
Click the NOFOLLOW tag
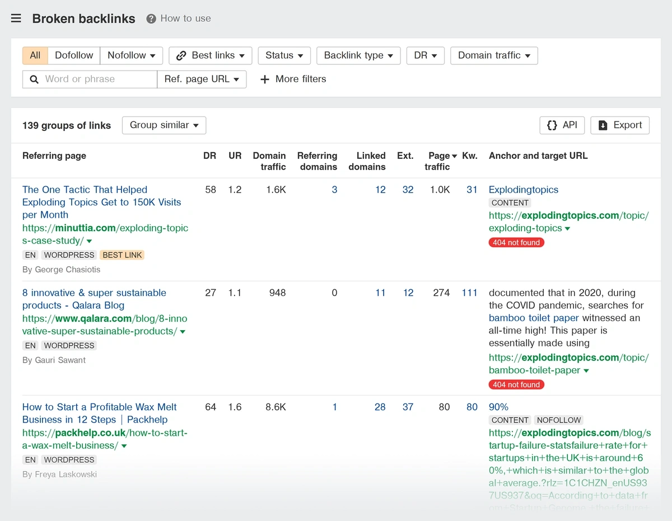(559, 420)
